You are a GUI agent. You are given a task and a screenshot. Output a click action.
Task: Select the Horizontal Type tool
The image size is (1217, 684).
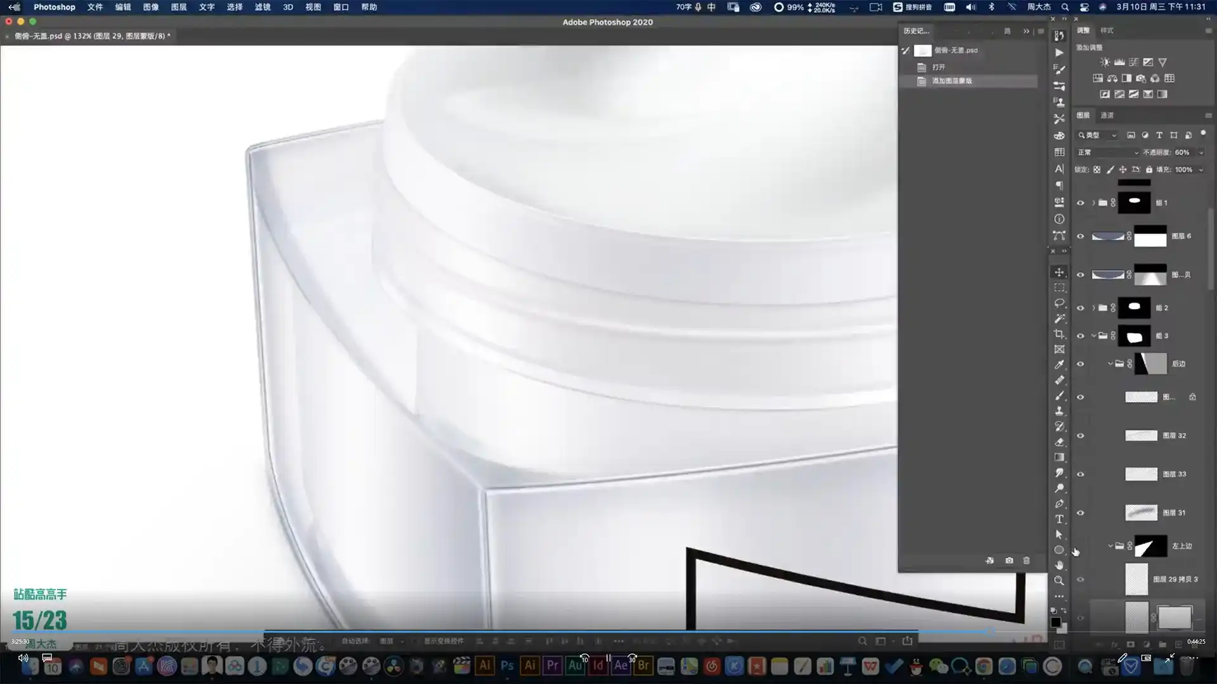point(1059,519)
